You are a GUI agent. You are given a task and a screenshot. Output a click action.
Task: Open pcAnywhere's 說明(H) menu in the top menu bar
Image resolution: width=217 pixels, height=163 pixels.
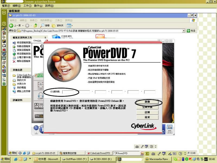[x=49, y=6]
